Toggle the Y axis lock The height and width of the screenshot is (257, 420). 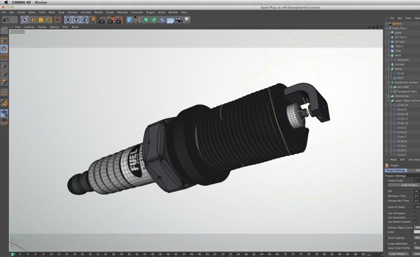pos(76,20)
